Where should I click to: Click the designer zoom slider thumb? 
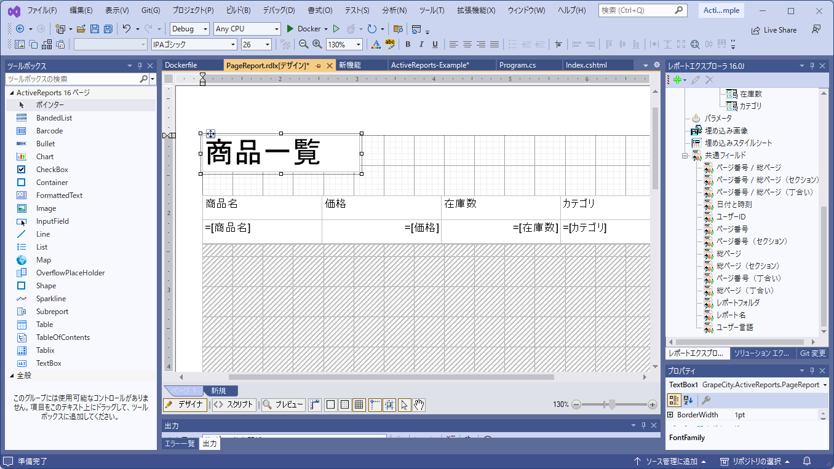point(611,404)
